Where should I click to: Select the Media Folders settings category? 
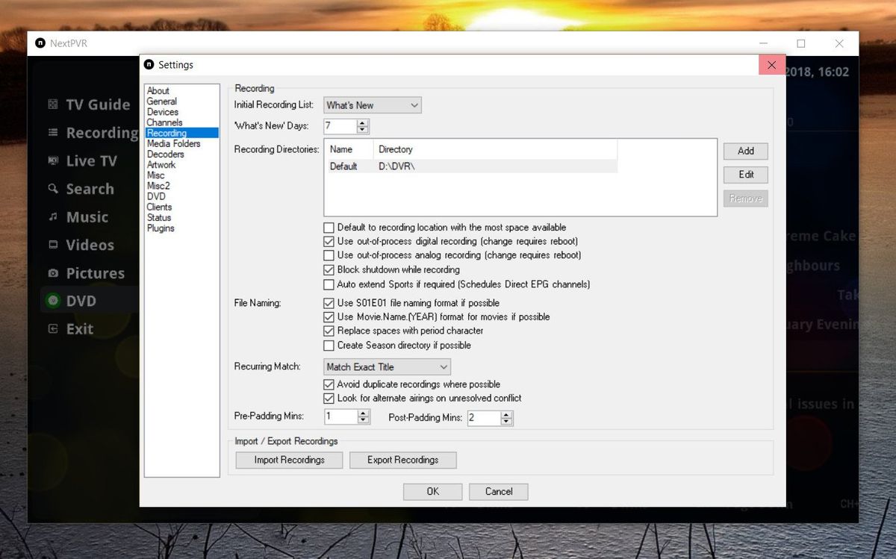click(x=173, y=143)
